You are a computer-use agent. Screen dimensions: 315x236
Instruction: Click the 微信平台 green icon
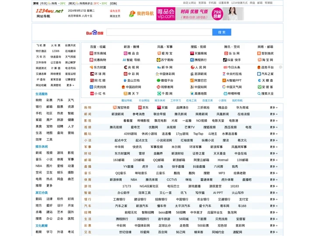tap(158, 80)
